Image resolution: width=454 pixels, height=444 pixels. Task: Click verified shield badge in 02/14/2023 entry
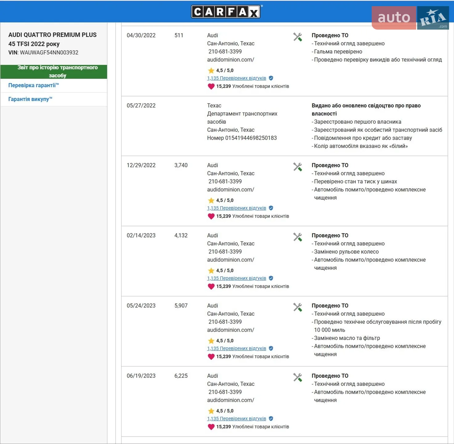271,278
